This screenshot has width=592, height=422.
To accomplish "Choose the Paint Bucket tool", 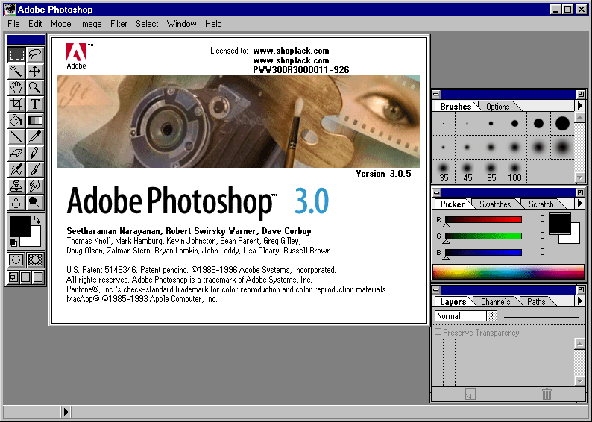I will (16, 120).
